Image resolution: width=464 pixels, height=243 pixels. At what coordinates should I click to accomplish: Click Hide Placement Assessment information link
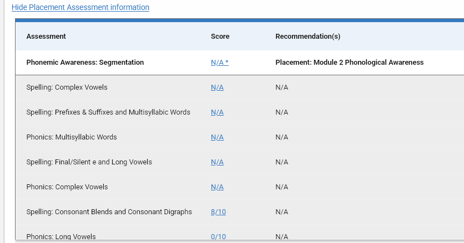coord(80,7)
